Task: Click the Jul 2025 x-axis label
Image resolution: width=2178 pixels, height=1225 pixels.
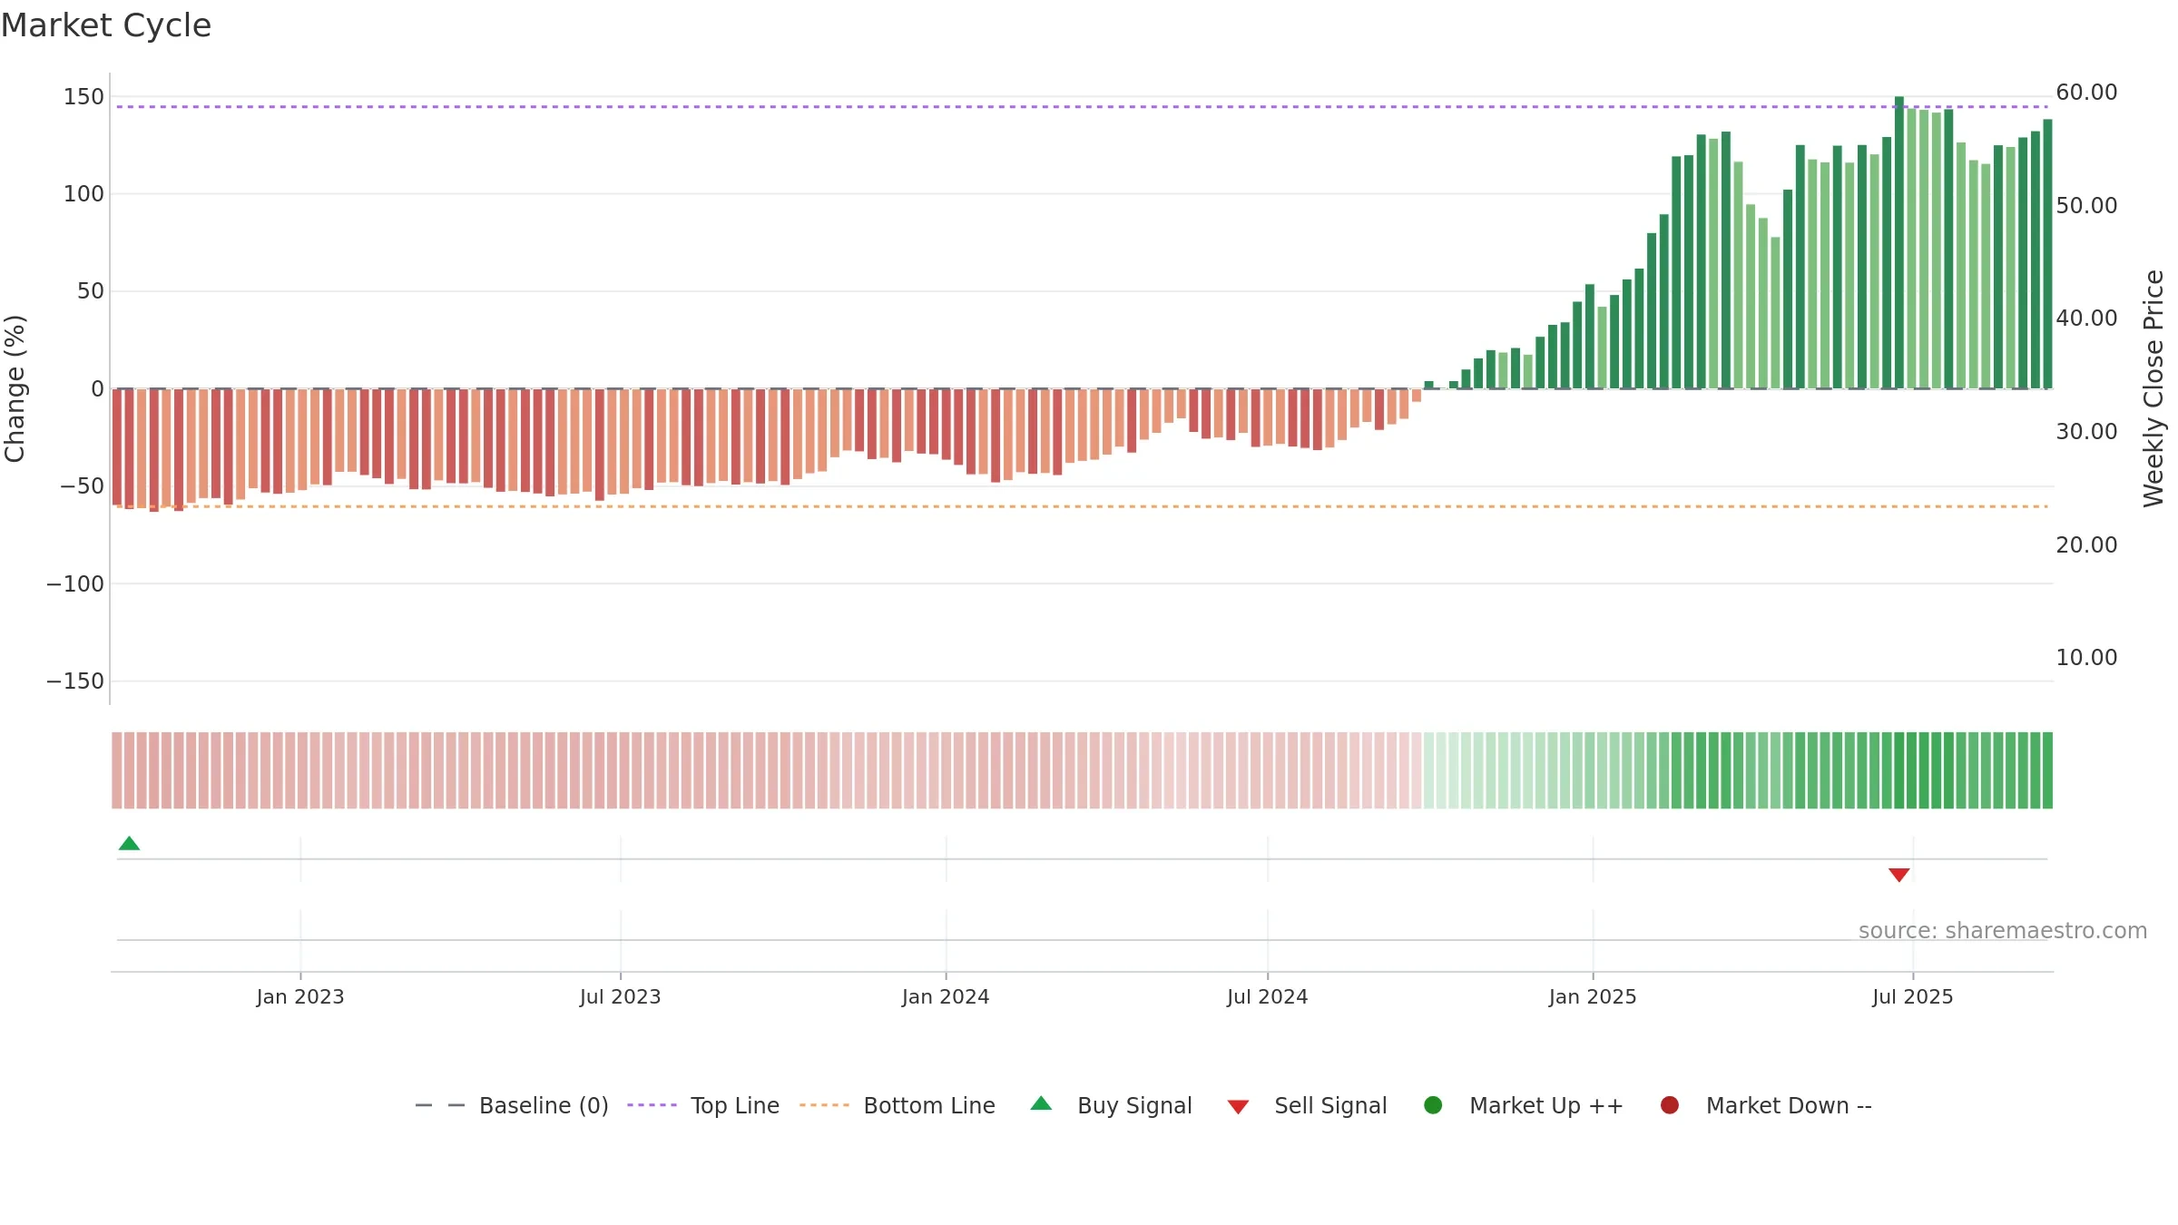Action: pyautogui.click(x=1913, y=996)
